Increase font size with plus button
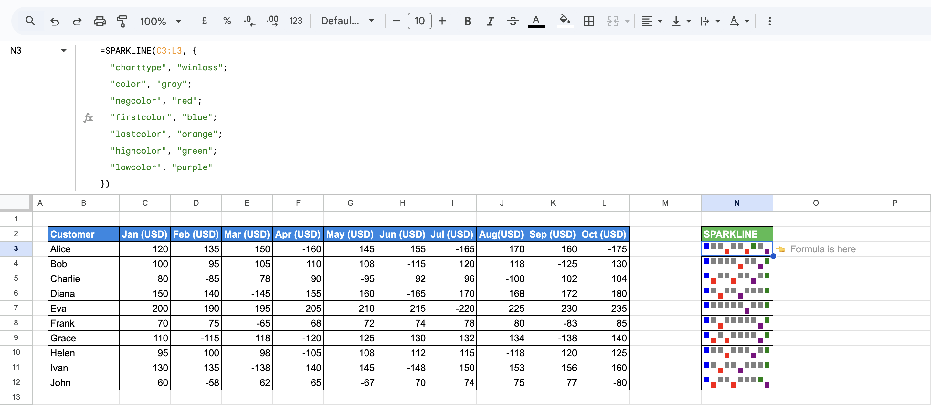The image size is (931, 405). pyautogui.click(x=442, y=21)
